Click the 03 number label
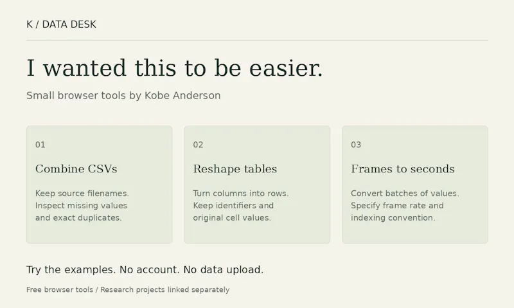The image size is (514, 308). pyautogui.click(x=356, y=145)
